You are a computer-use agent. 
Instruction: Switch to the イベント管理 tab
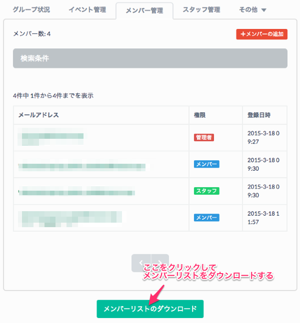87,9
